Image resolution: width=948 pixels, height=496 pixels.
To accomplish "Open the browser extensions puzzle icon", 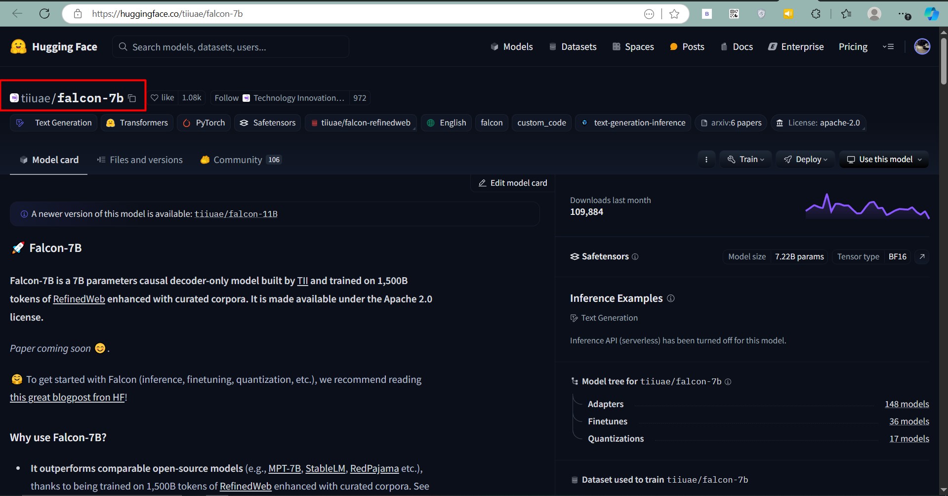I will [x=816, y=14].
